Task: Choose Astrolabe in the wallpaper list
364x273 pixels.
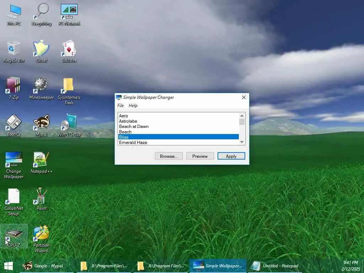Action: point(178,121)
